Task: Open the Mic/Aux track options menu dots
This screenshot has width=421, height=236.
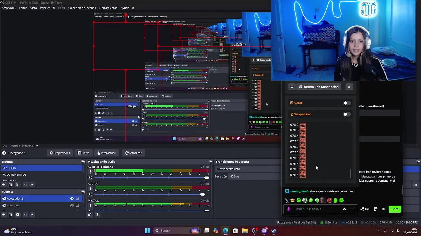Action: [91, 206]
